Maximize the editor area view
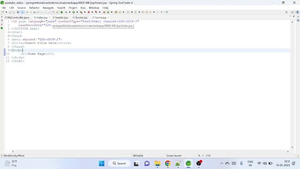Screen dimensions: 300x169 [294, 16]
